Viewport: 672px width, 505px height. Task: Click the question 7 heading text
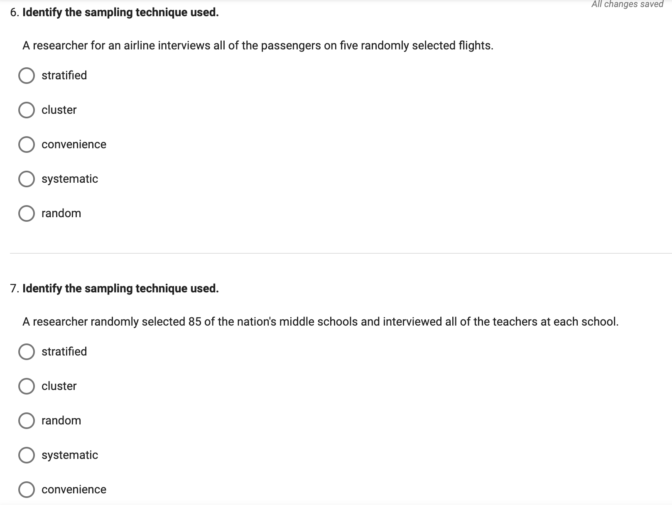(x=115, y=288)
